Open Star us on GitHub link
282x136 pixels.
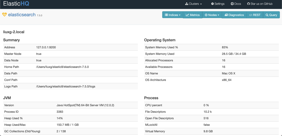[260, 4]
